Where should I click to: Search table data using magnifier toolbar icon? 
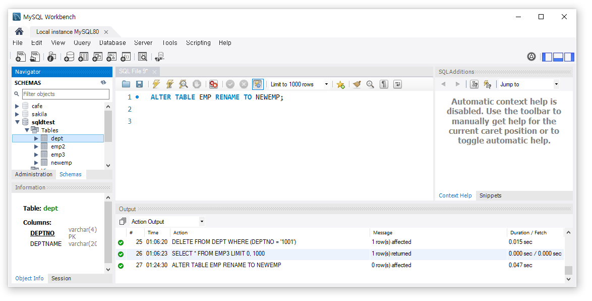[x=142, y=57]
